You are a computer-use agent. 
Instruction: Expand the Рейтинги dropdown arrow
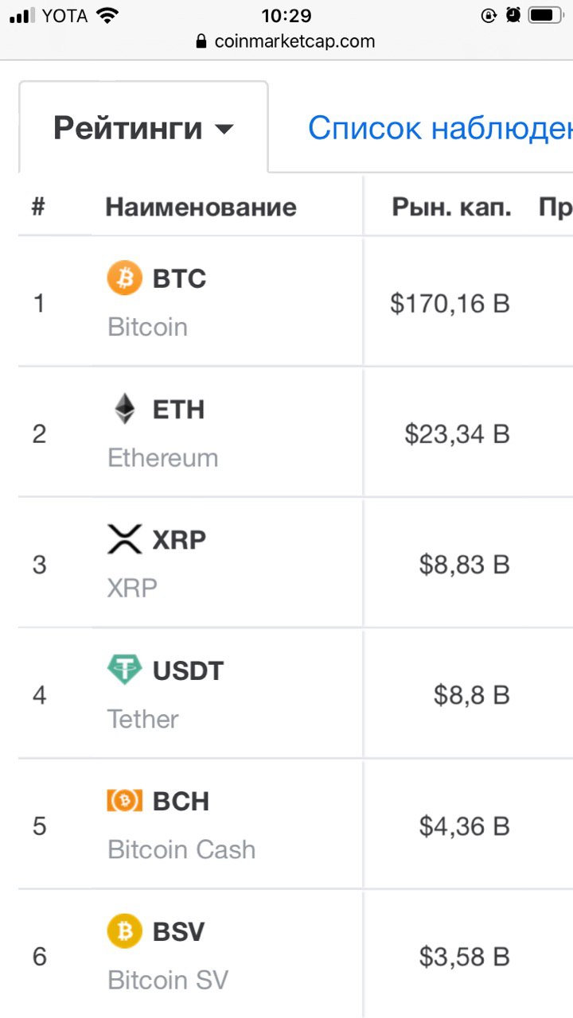pyautogui.click(x=224, y=129)
